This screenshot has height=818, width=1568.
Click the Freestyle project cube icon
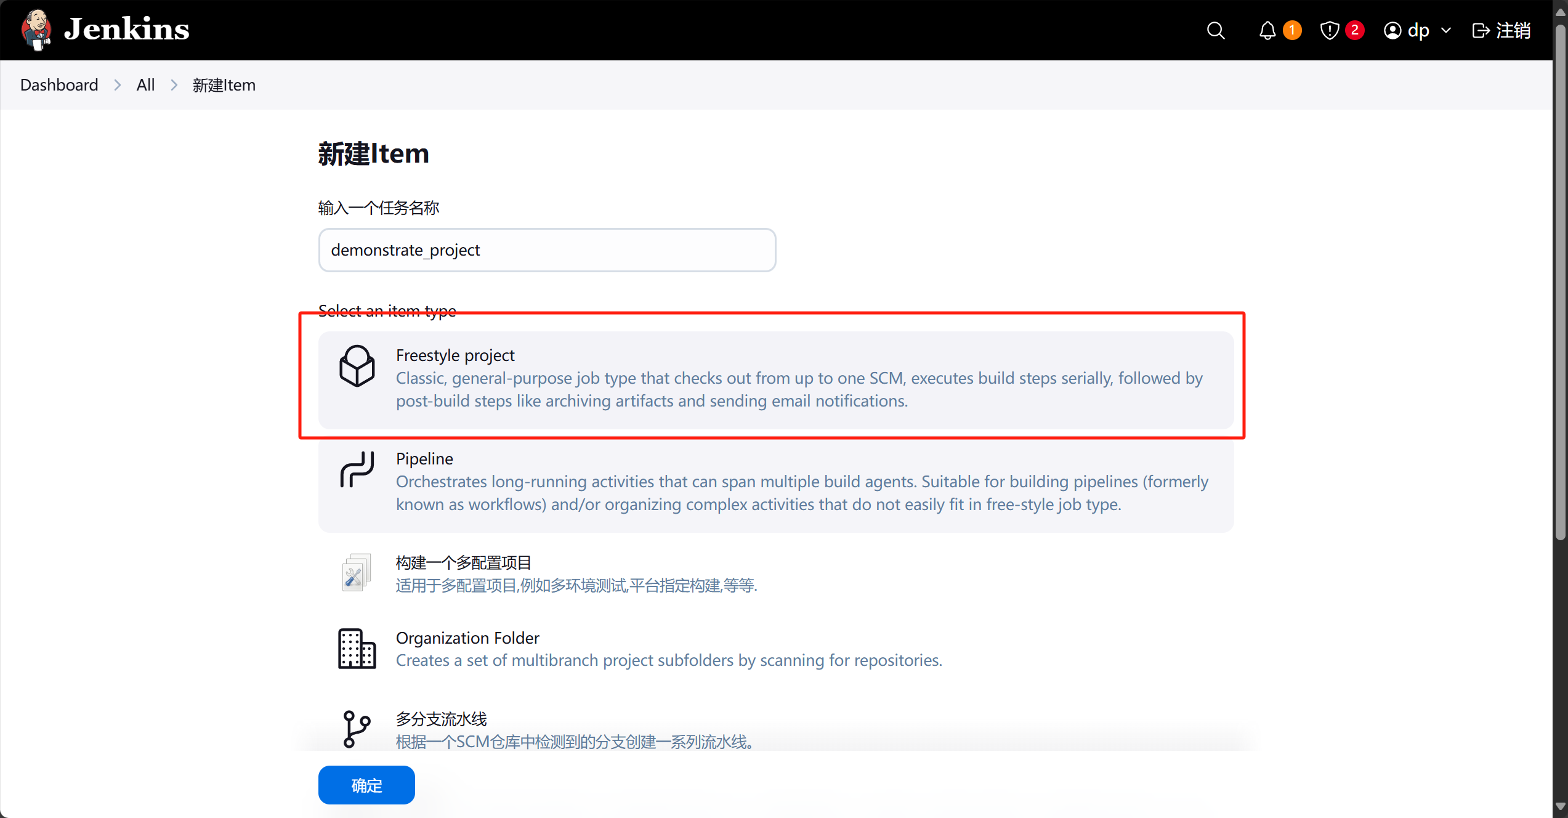pos(357,366)
